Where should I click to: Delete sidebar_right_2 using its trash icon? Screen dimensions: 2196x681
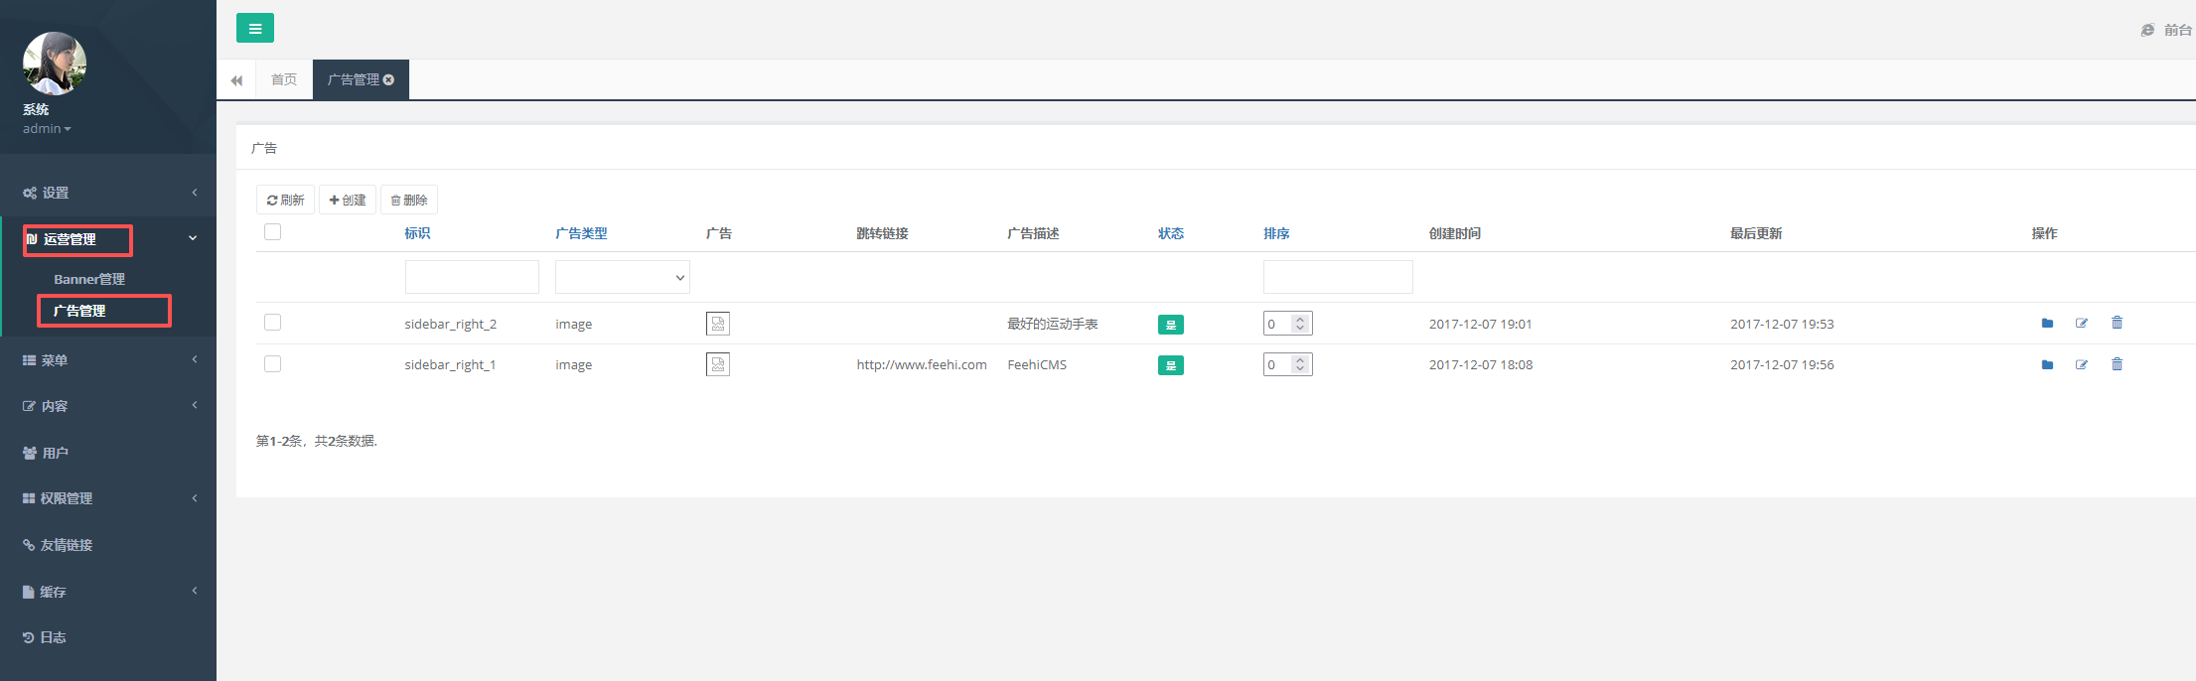coord(2117,324)
